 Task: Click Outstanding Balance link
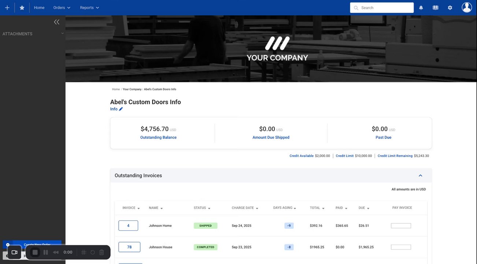(158, 137)
